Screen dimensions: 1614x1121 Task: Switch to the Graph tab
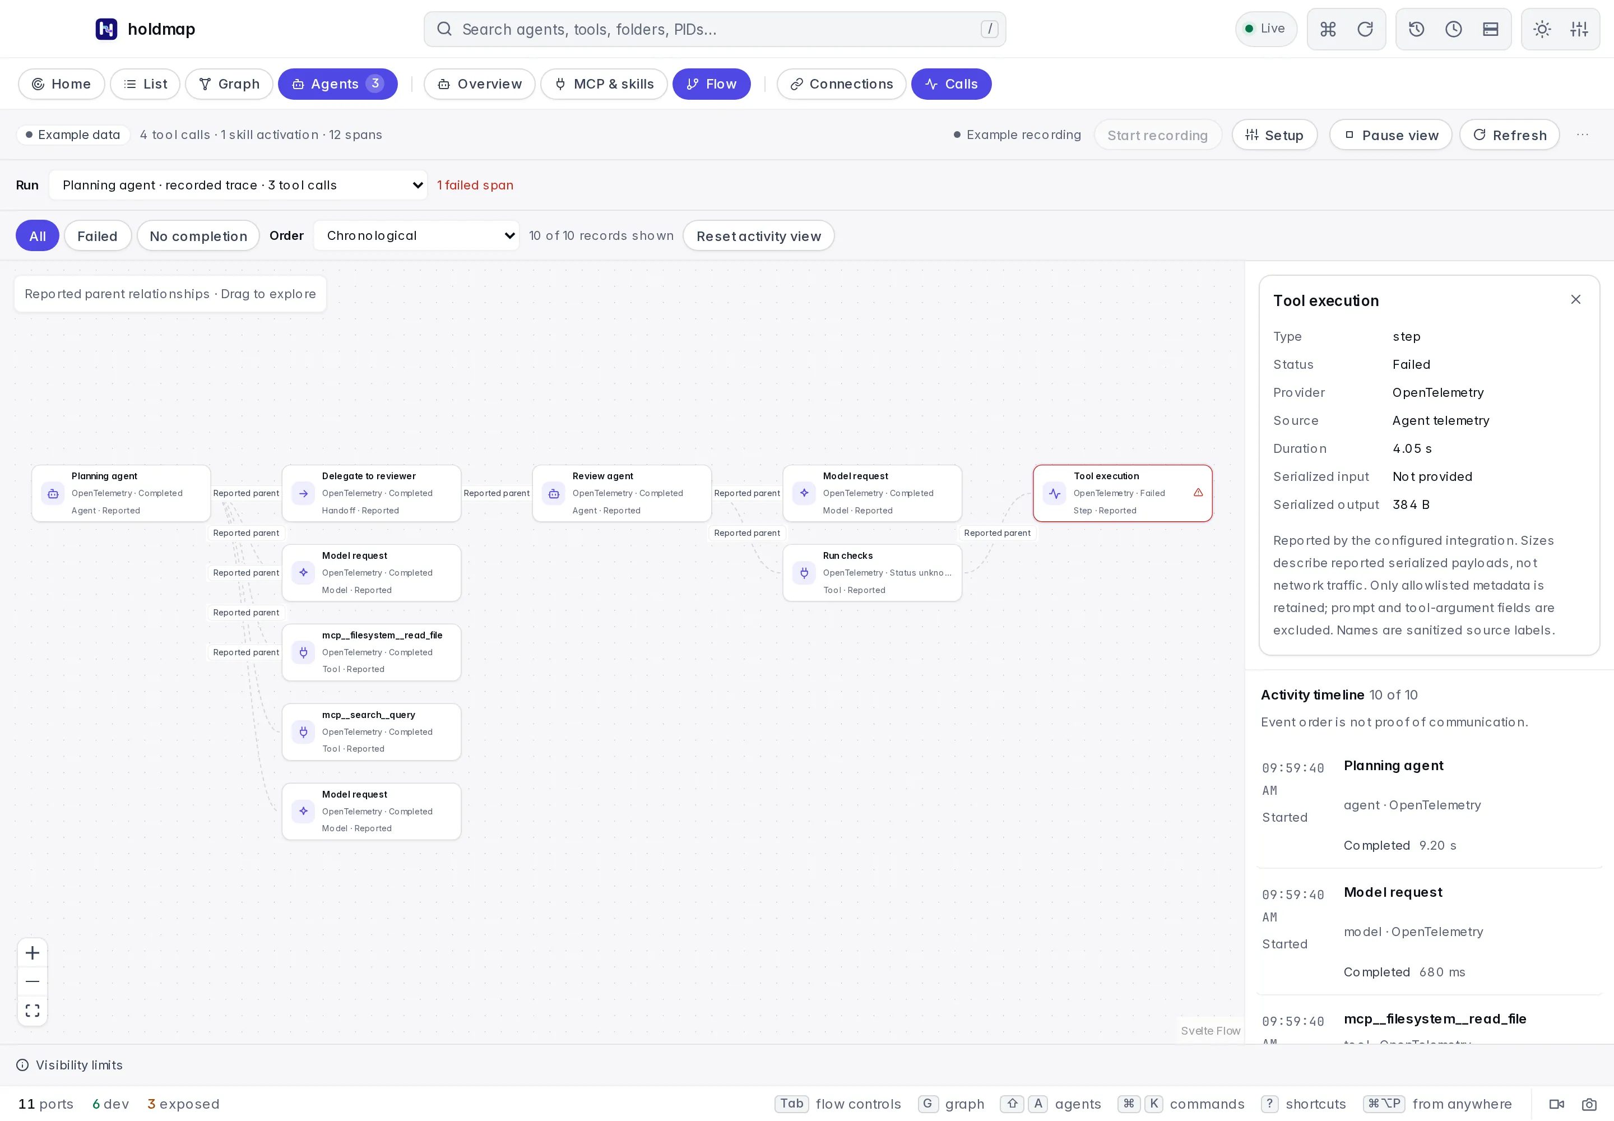pos(229,84)
